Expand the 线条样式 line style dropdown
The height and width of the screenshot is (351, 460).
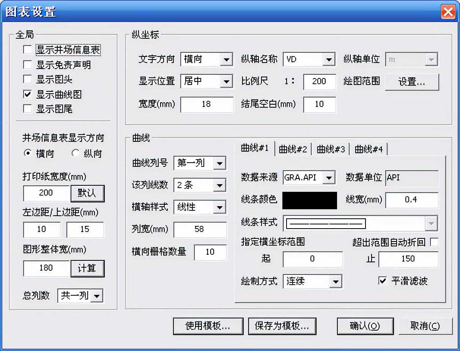(x=431, y=223)
